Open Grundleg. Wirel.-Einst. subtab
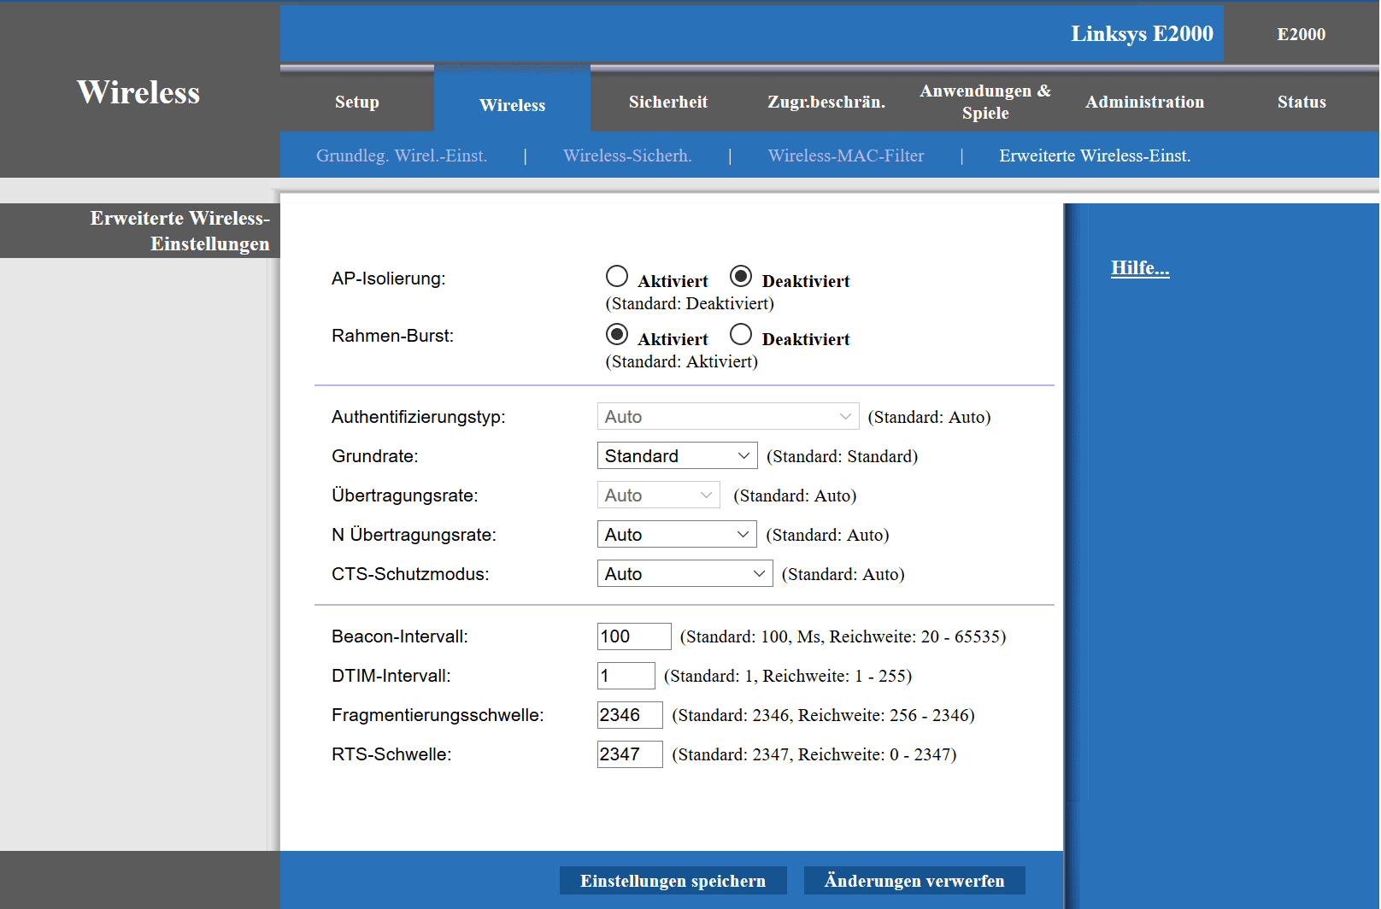1381x909 pixels. pos(402,155)
